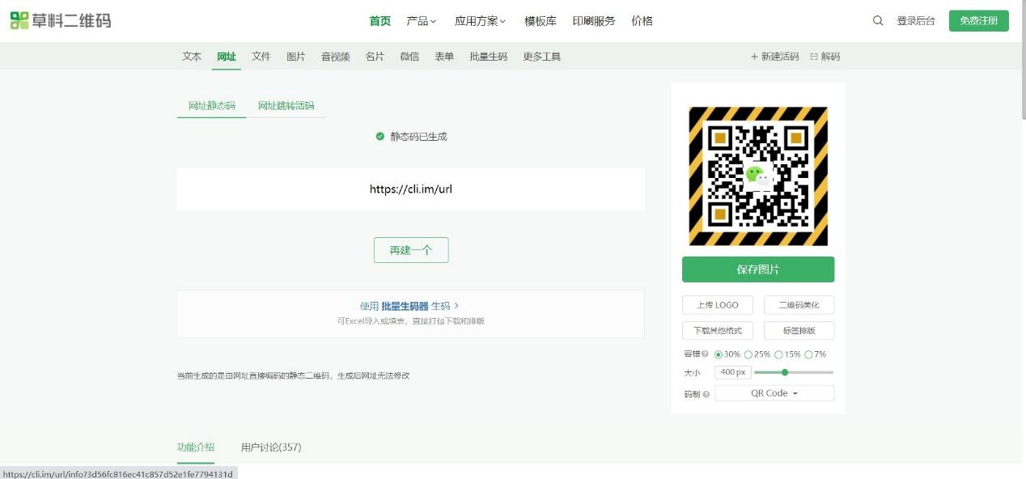Click the green 保存图片 button

point(758,269)
